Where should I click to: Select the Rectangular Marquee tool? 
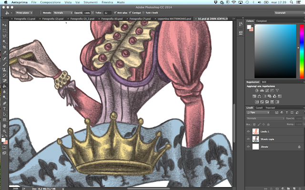coord(4,30)
